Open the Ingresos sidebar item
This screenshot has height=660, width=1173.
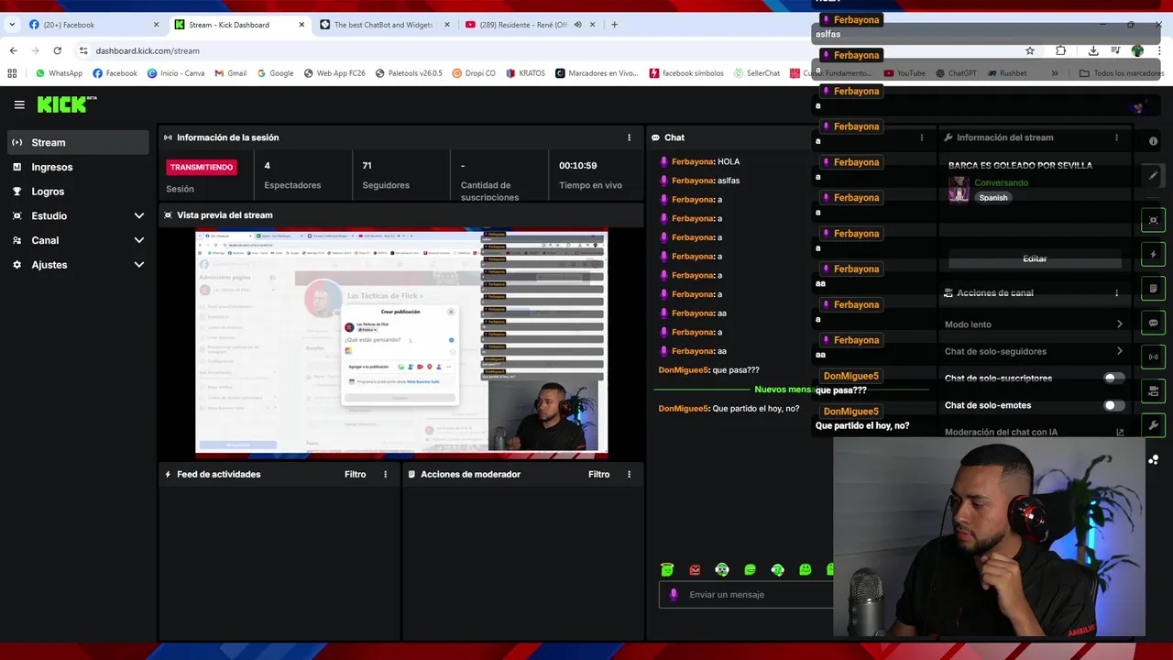(78, 167)
